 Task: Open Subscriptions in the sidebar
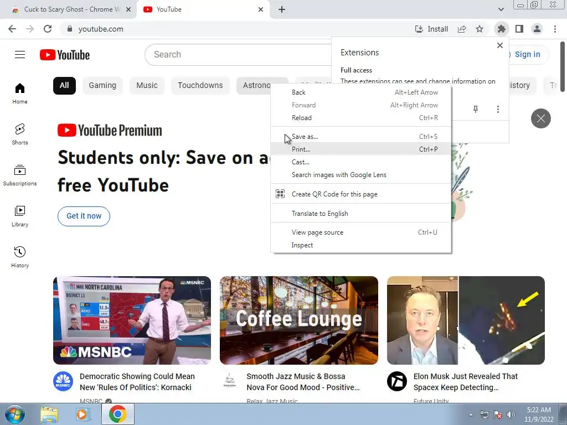tap(20, 175)
